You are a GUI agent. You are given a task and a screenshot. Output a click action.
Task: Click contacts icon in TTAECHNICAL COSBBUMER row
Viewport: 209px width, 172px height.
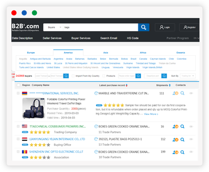point(175,127)
